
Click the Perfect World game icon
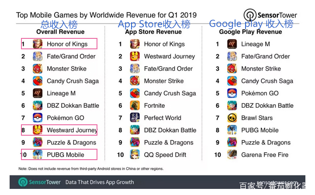click(135, 118)
